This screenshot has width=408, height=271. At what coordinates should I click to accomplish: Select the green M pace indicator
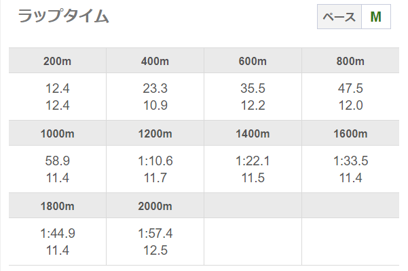click(x=375, y=17)
